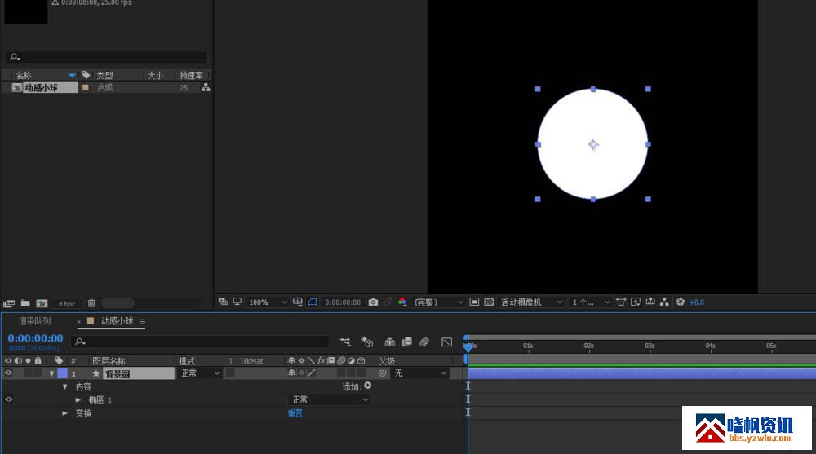This screenshot has height=454, width=816.
Task: Switch to the 渲染队列 tab
Action: pyautogui.click(x=35, y=321)
